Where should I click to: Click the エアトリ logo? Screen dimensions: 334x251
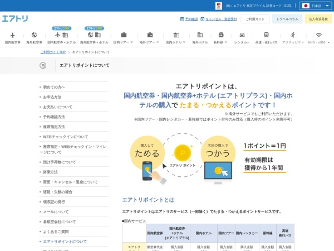coord(15,18)
